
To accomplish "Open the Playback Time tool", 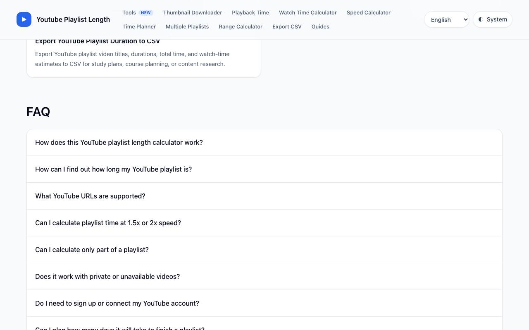I will pyautogui.click(x=250, y=12).
